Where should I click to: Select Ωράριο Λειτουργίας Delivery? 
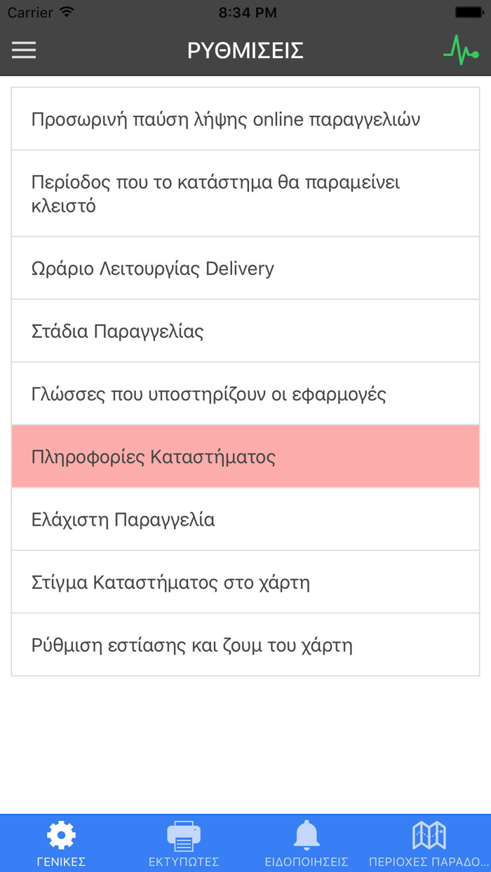coord(245,268)
